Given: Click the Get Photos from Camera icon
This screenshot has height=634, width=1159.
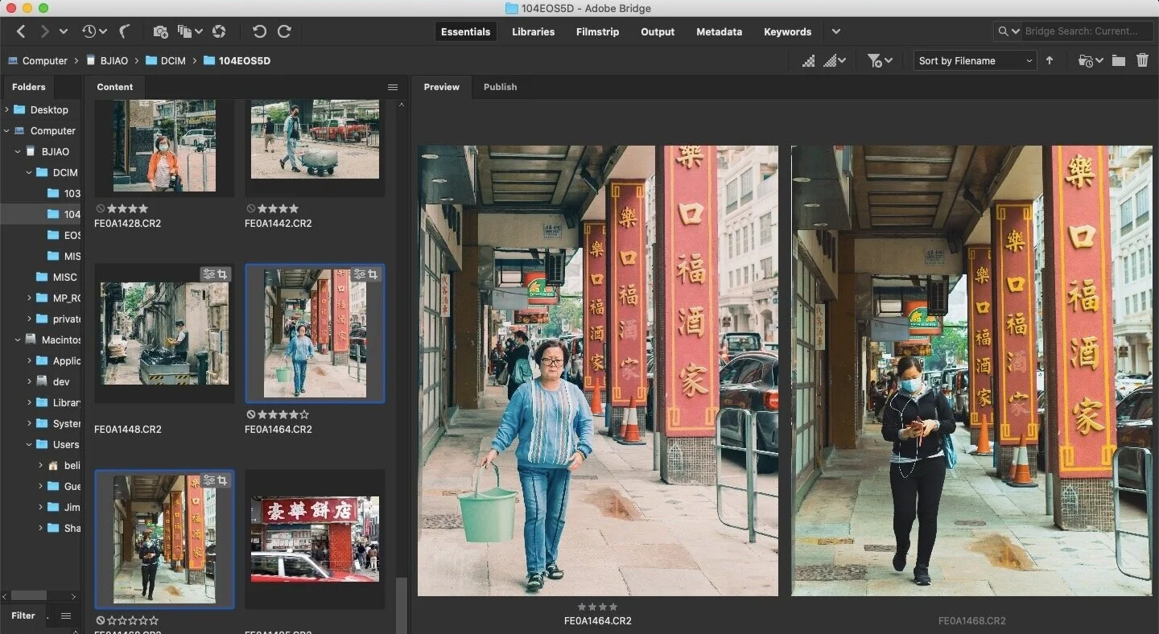Looking at the screenshot, I should tap(160, 31).
